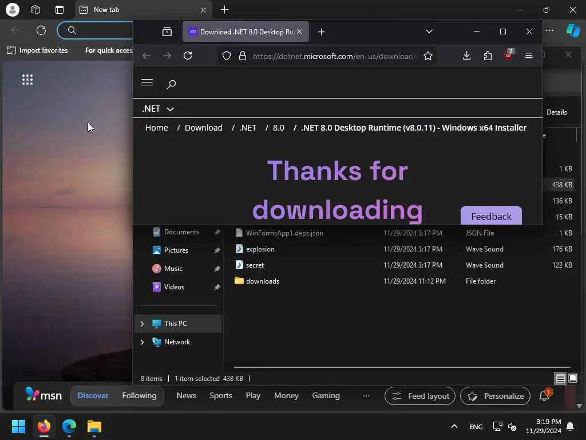Go back in Firefox

click(146, 56)
